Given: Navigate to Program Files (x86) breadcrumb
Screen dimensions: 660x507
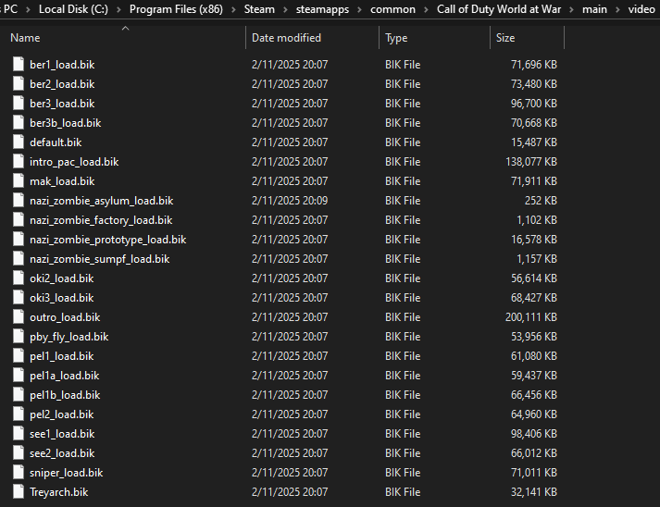Looking at the screenshot, I should (176, 9).
